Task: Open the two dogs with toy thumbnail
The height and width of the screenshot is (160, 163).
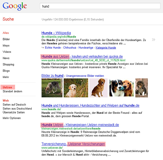Action: coord(121,88)
